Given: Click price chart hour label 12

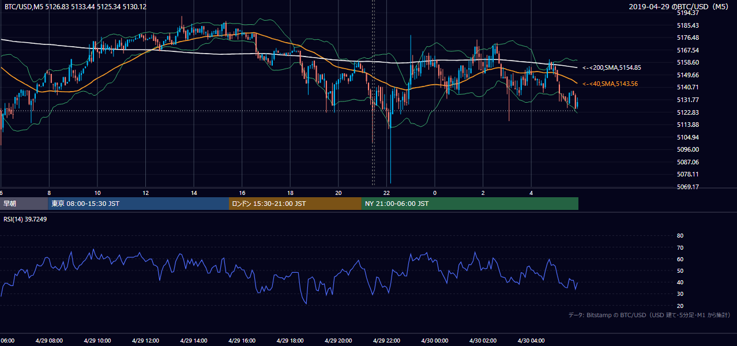Looking at the screenshot, I should pyautogui.click(x=145, y=193).
